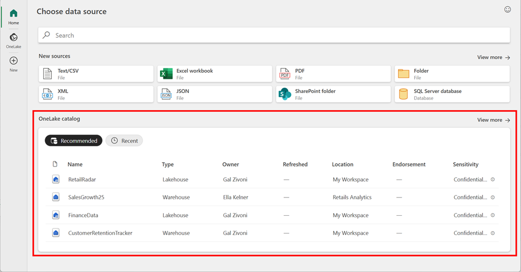
Task: Click the smiley feedback icon
Action: [507, 9]
